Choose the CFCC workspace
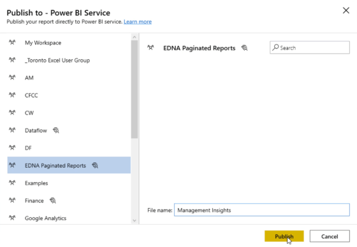 click(69, 95)
